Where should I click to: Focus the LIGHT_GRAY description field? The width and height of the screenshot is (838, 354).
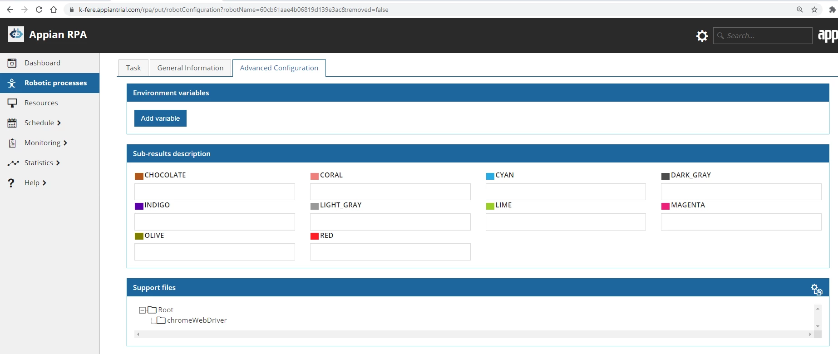390,222
